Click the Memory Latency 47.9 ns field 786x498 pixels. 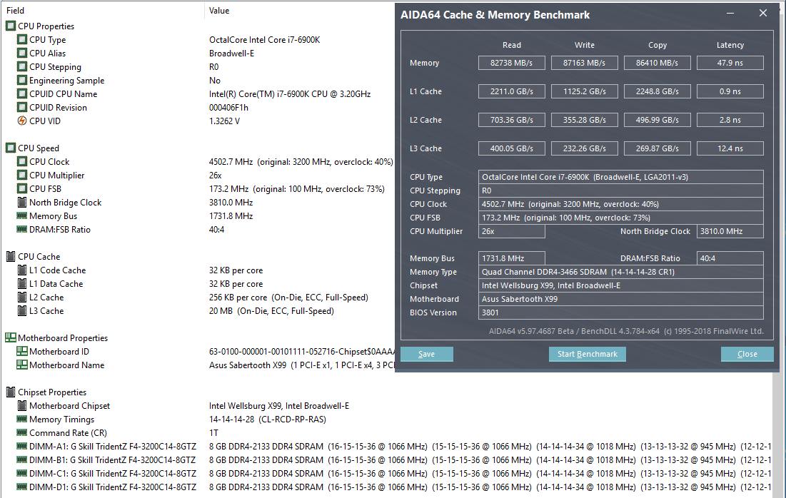click(730, 63)
